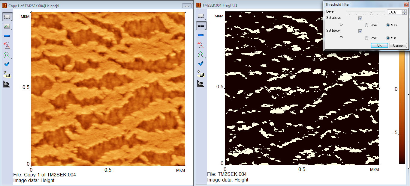
Task: Choose blue ruler line tool in Copy 1 window
Action: pos(7,36)
